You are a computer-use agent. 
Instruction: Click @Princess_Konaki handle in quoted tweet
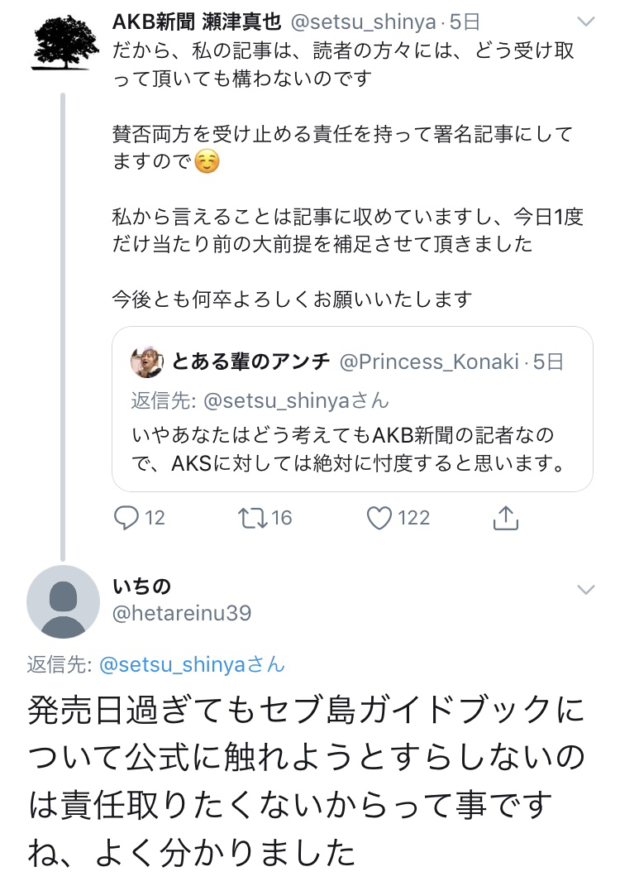[x=429, y=362]
